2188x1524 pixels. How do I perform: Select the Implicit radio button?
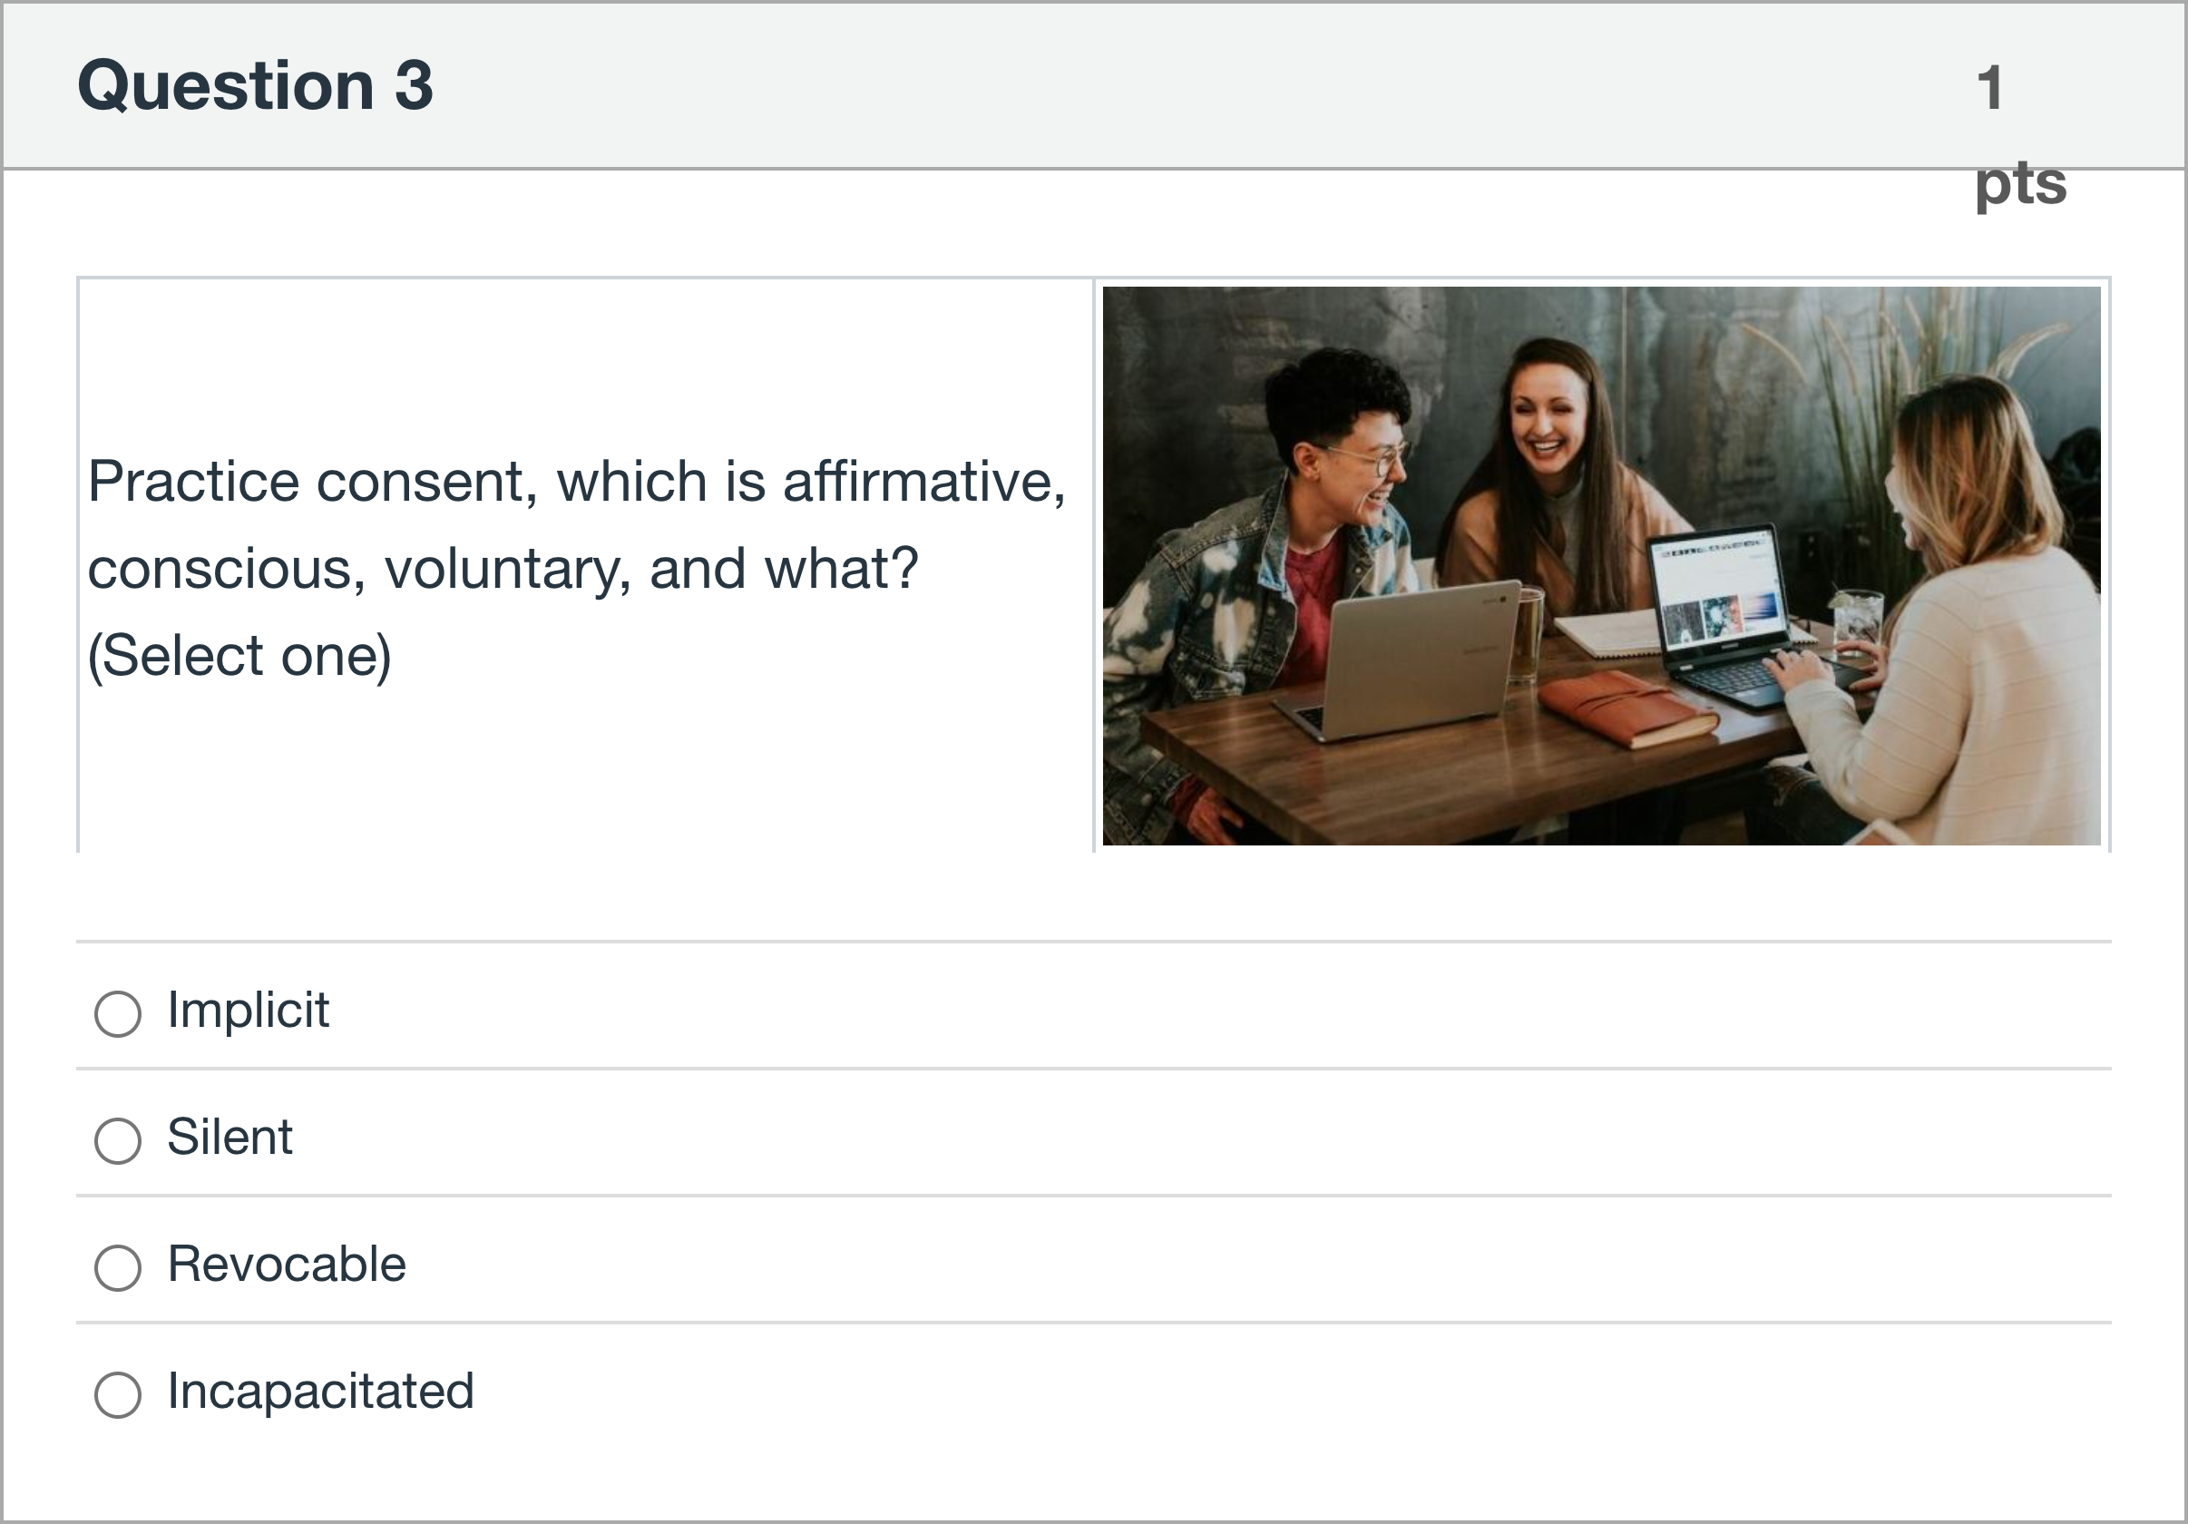coord(118,1013)
